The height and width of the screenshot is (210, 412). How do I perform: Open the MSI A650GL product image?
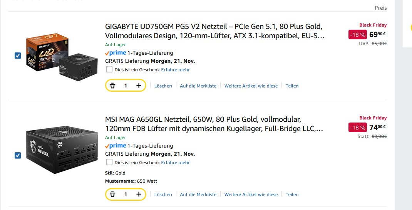(x=62, y=150)
